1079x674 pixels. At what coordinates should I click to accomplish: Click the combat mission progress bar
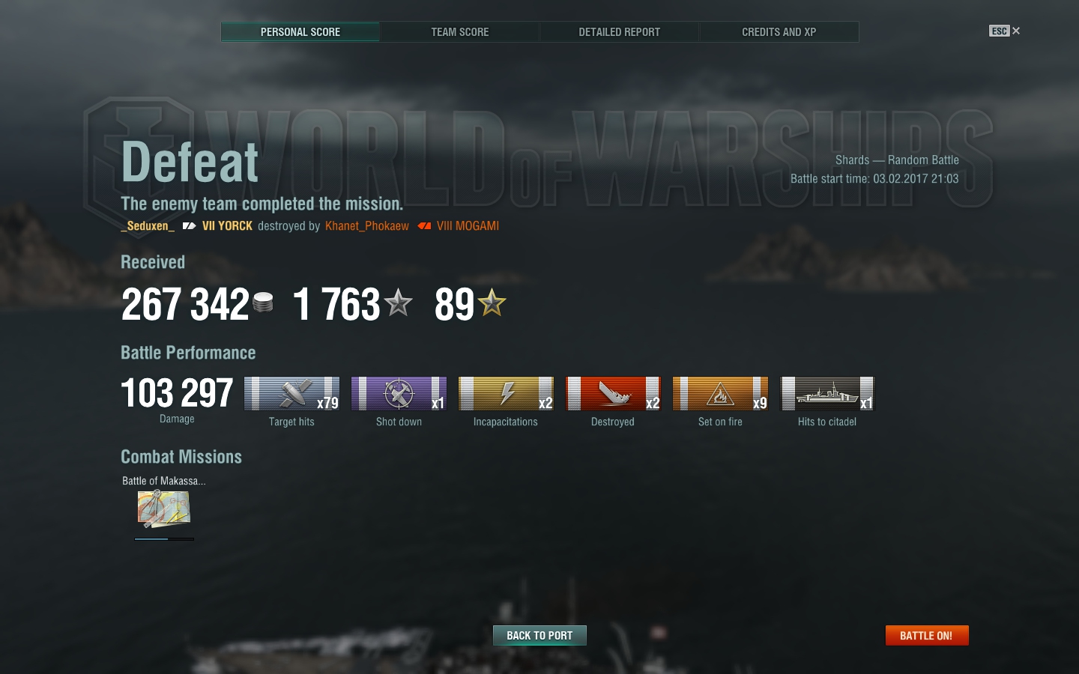coord(164,538)
